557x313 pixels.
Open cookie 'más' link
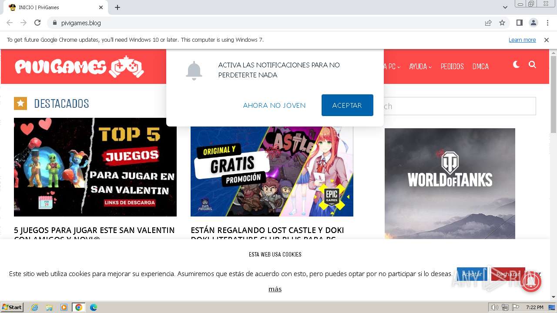(275, 289)
